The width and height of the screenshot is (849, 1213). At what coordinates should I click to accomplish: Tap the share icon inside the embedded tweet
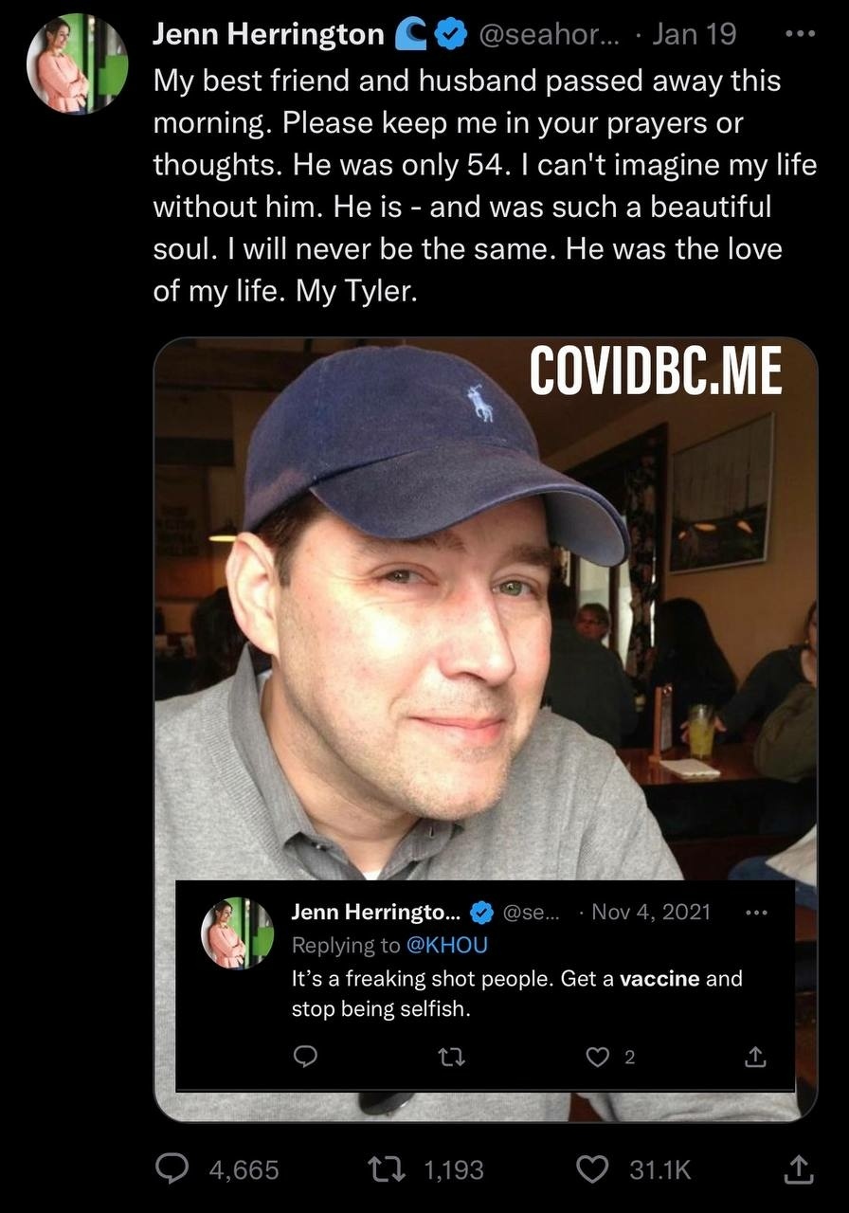click(756, 1057)
